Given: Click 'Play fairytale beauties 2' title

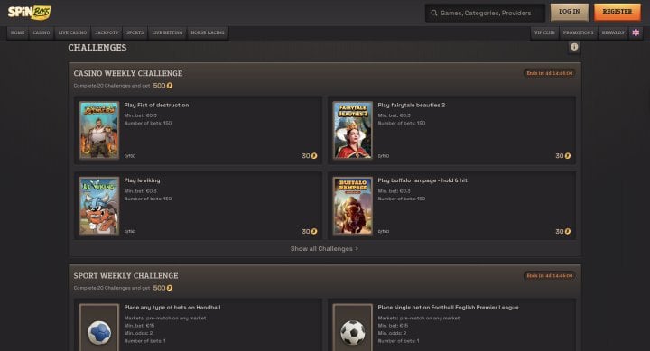Looking at the screenshot, I should click(x=412, y=106).
